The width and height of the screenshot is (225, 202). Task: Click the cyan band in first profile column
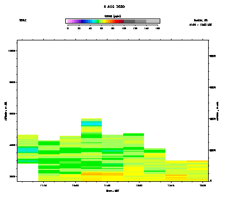click(28, 150)
